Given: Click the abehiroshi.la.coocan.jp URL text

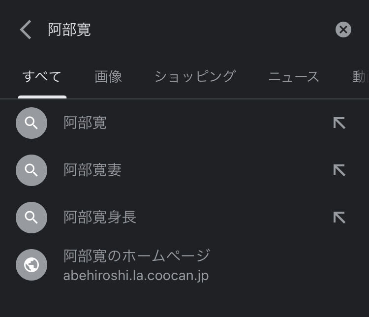Looking at the screenshot, I should 136,276.
